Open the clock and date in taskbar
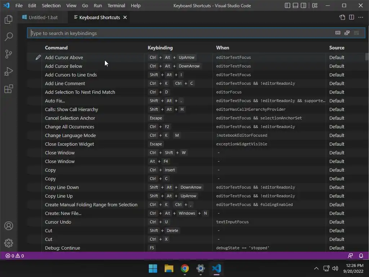This screenshot has height=277, width=369. [354, 268]
